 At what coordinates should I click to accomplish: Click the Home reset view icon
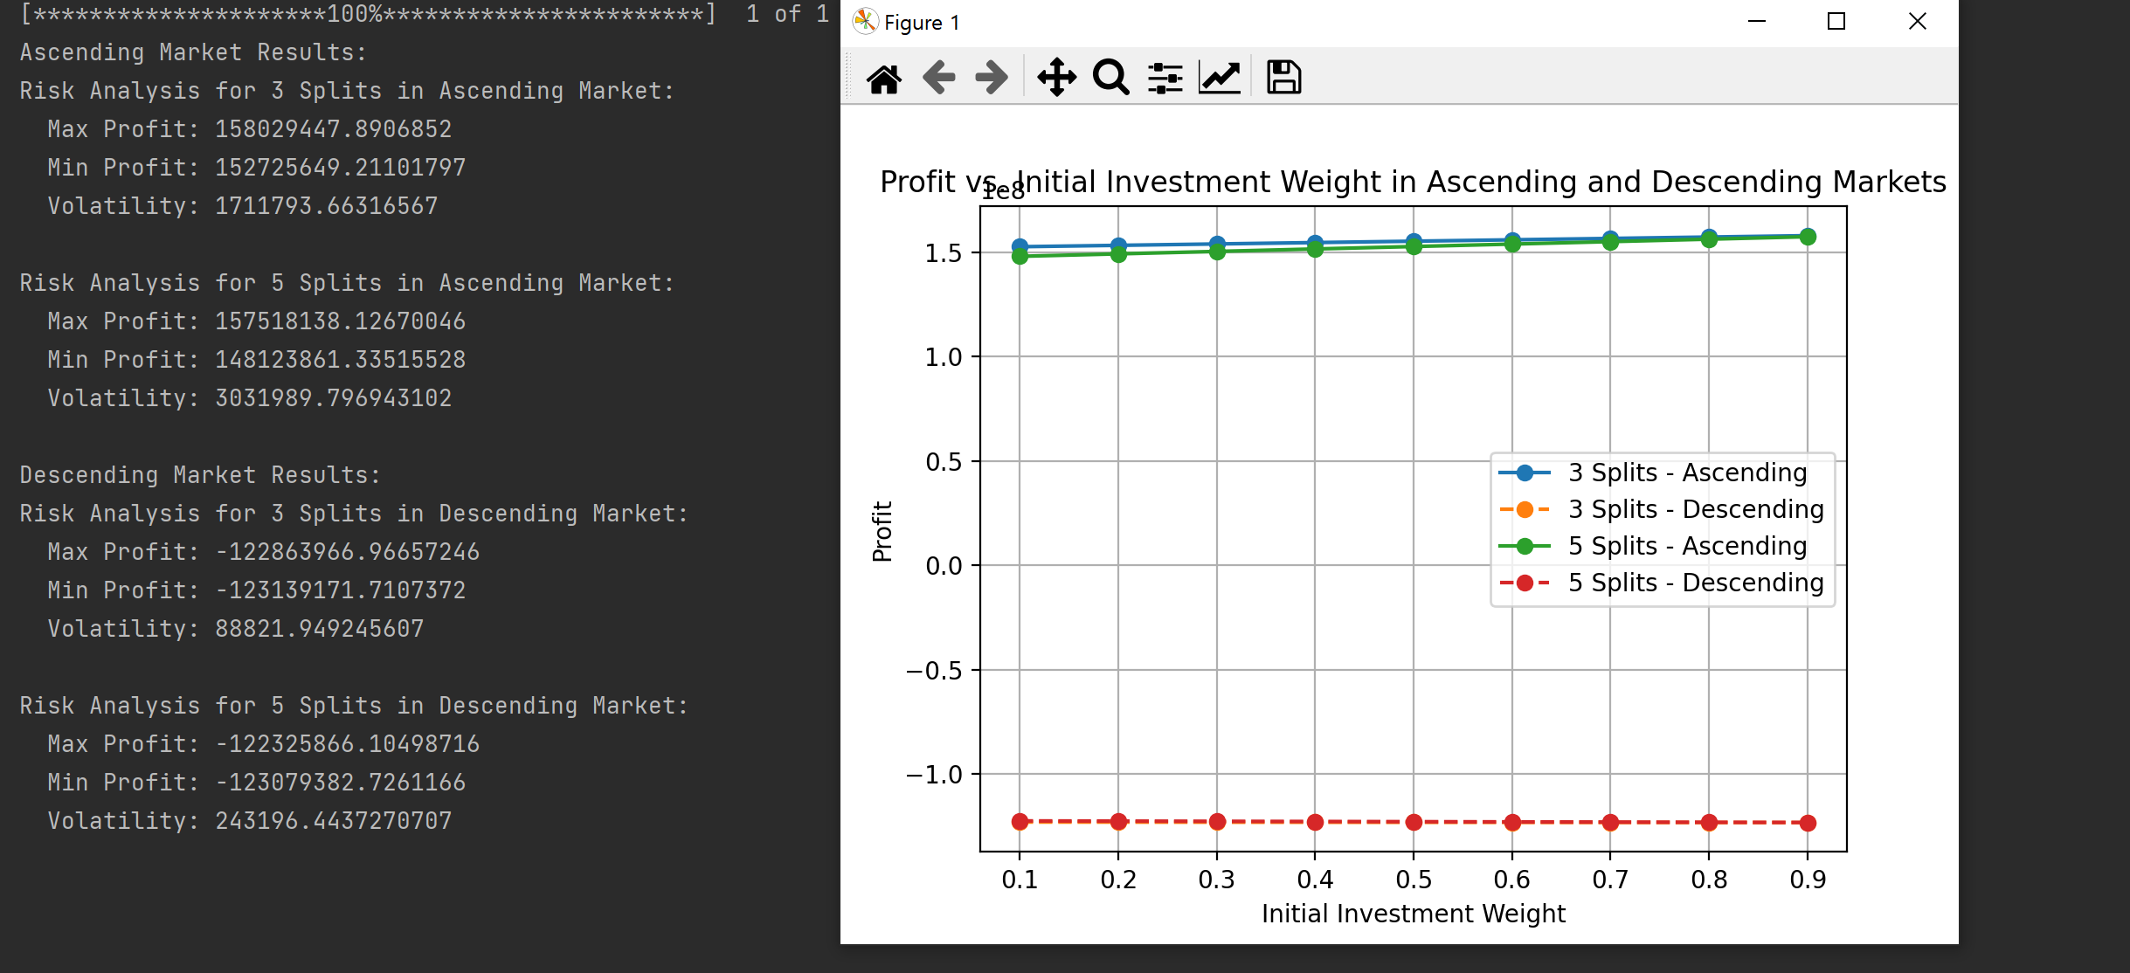[x=884, y=78]
